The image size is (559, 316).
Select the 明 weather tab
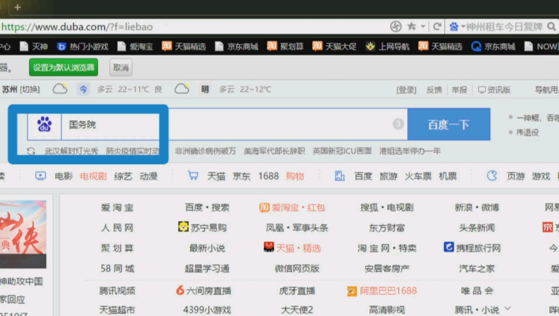(x=205, y=89)
